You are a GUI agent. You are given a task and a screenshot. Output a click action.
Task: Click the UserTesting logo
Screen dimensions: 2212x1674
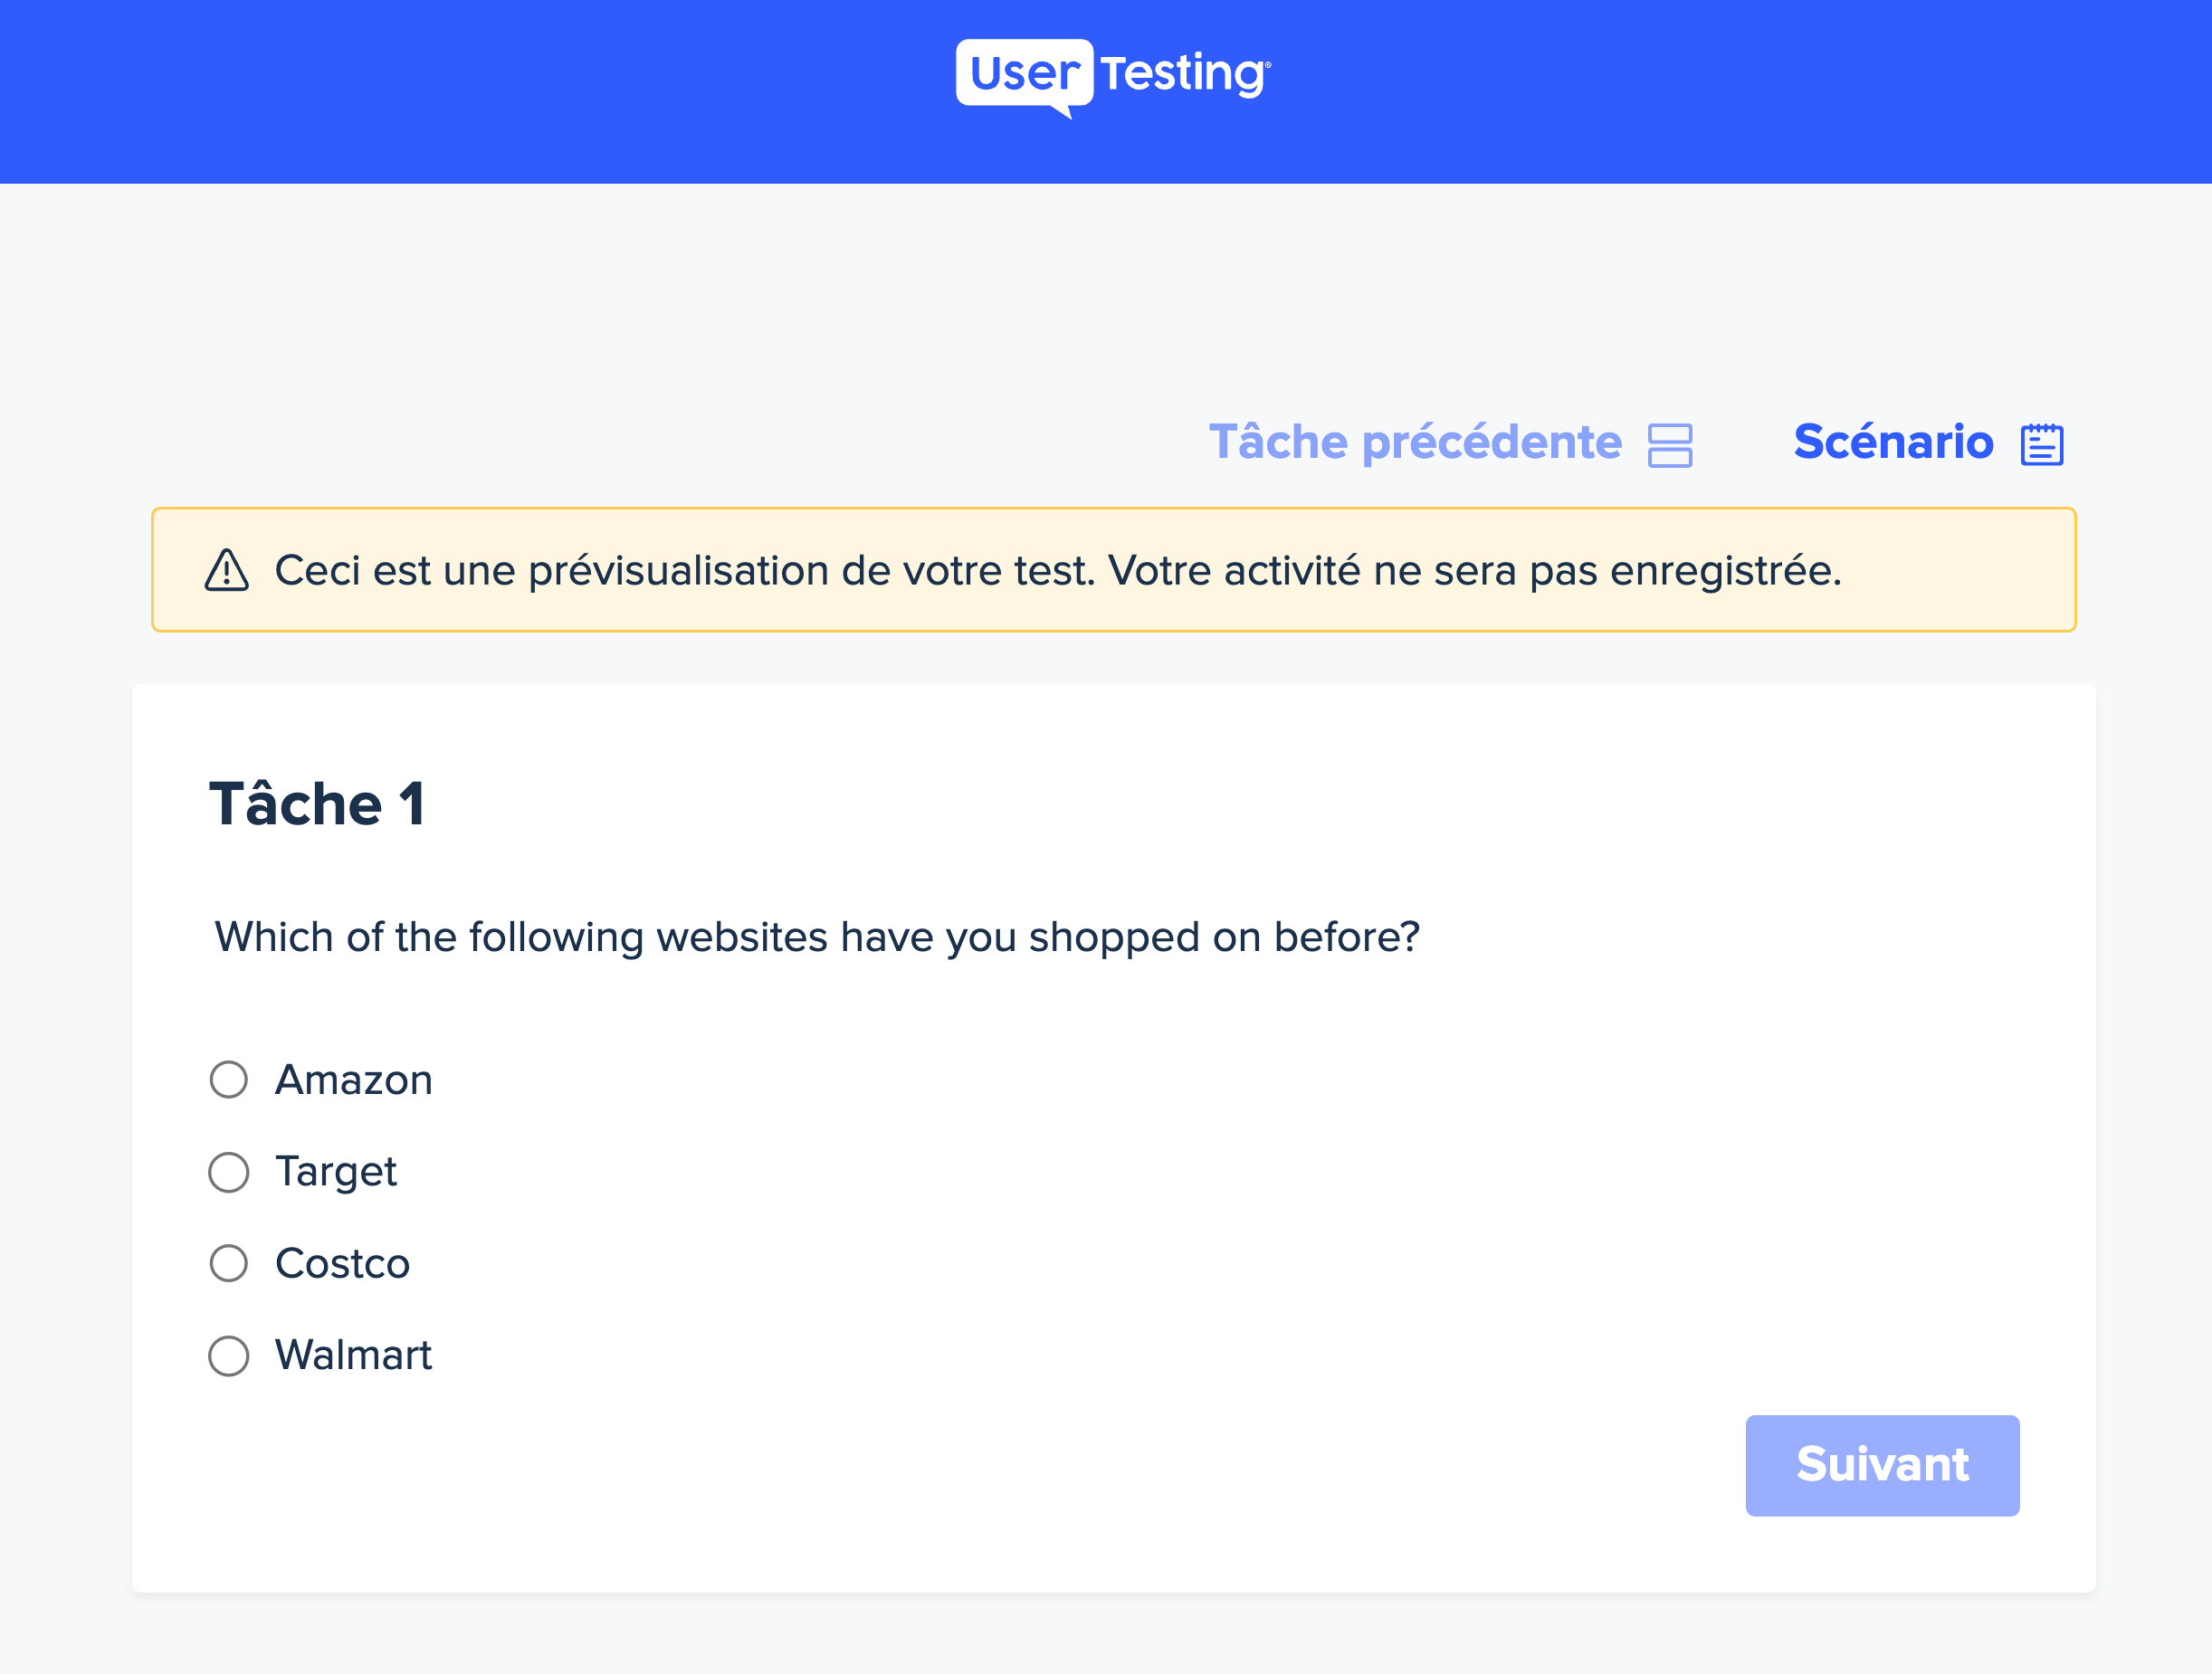(x=1113, y=78)
